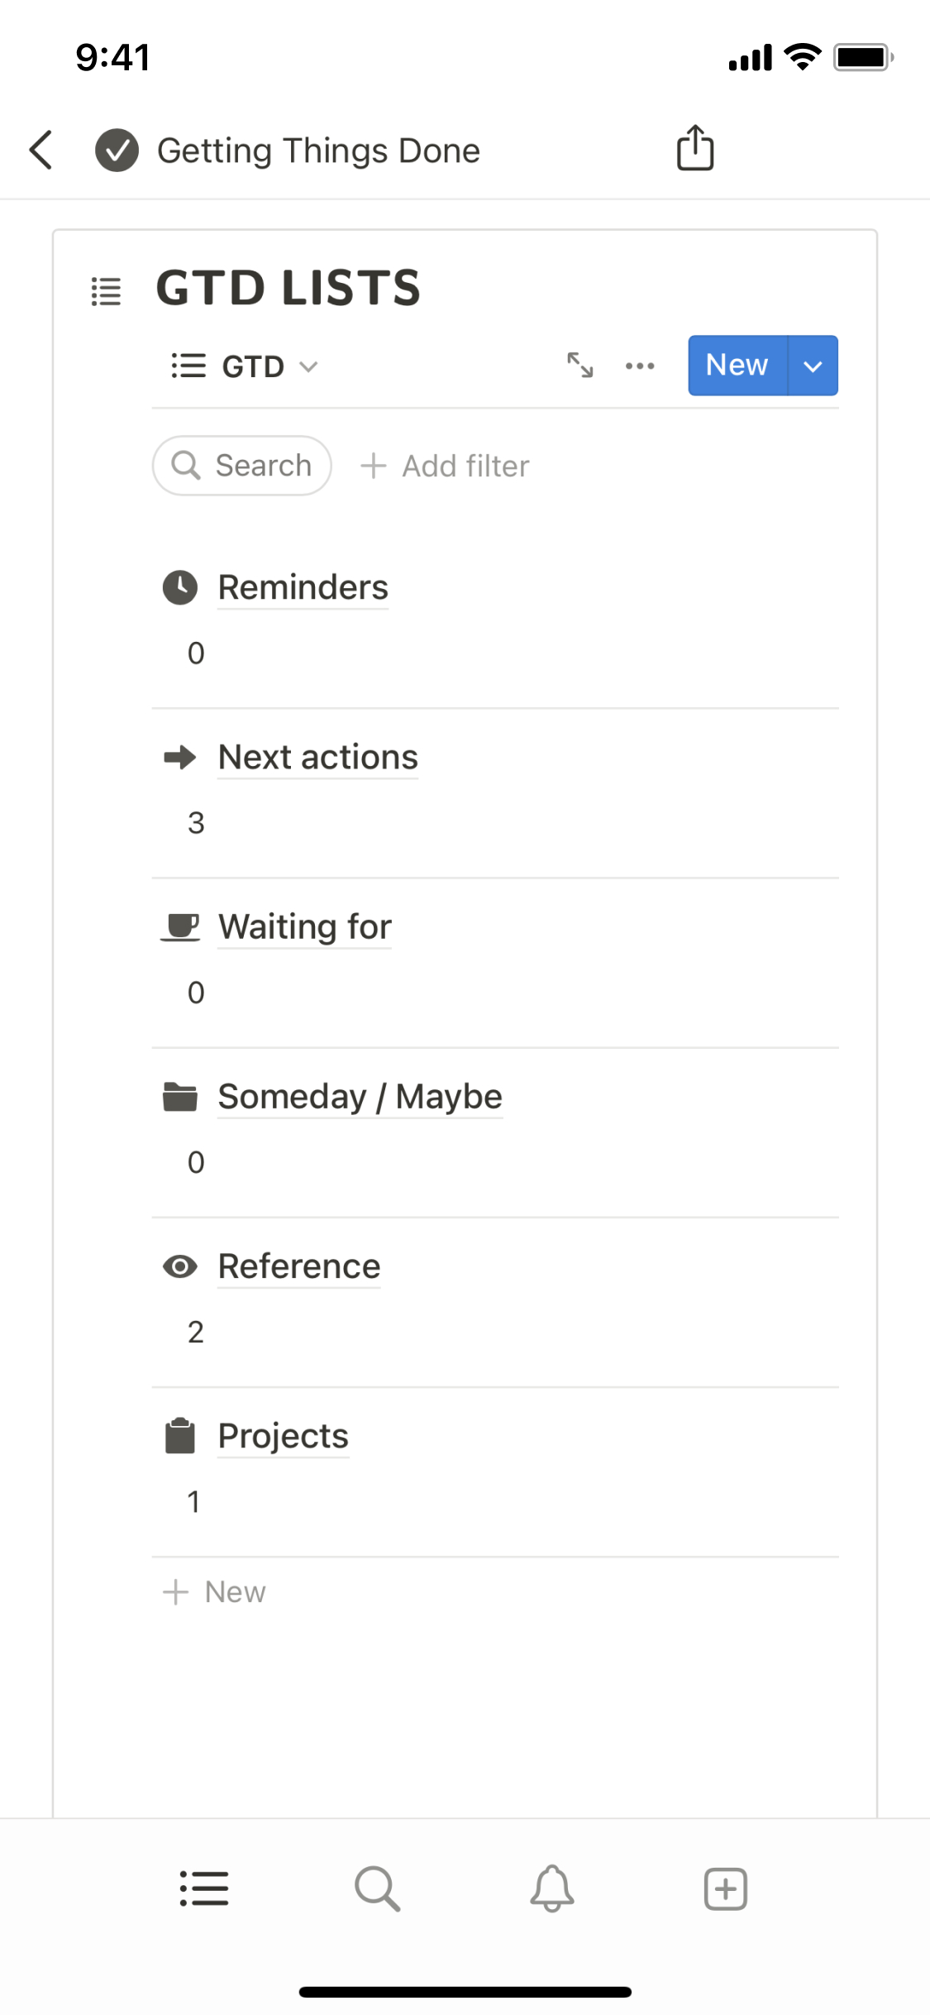Open the Reference entry
The width and height of the screenshot is (930, 2015).
(x=298, y=1266)
